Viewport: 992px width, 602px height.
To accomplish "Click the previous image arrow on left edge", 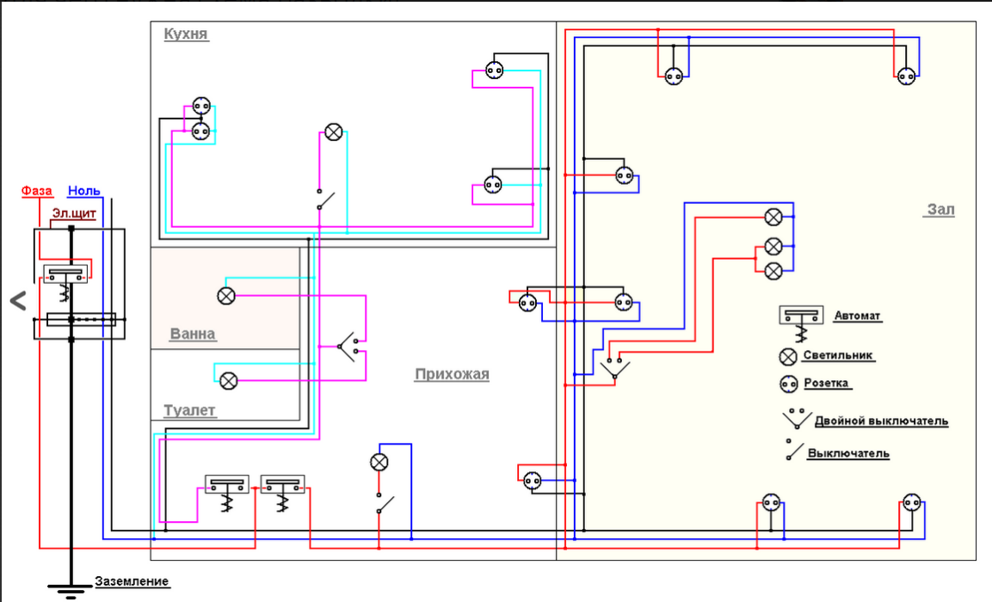I will [17, 300].
